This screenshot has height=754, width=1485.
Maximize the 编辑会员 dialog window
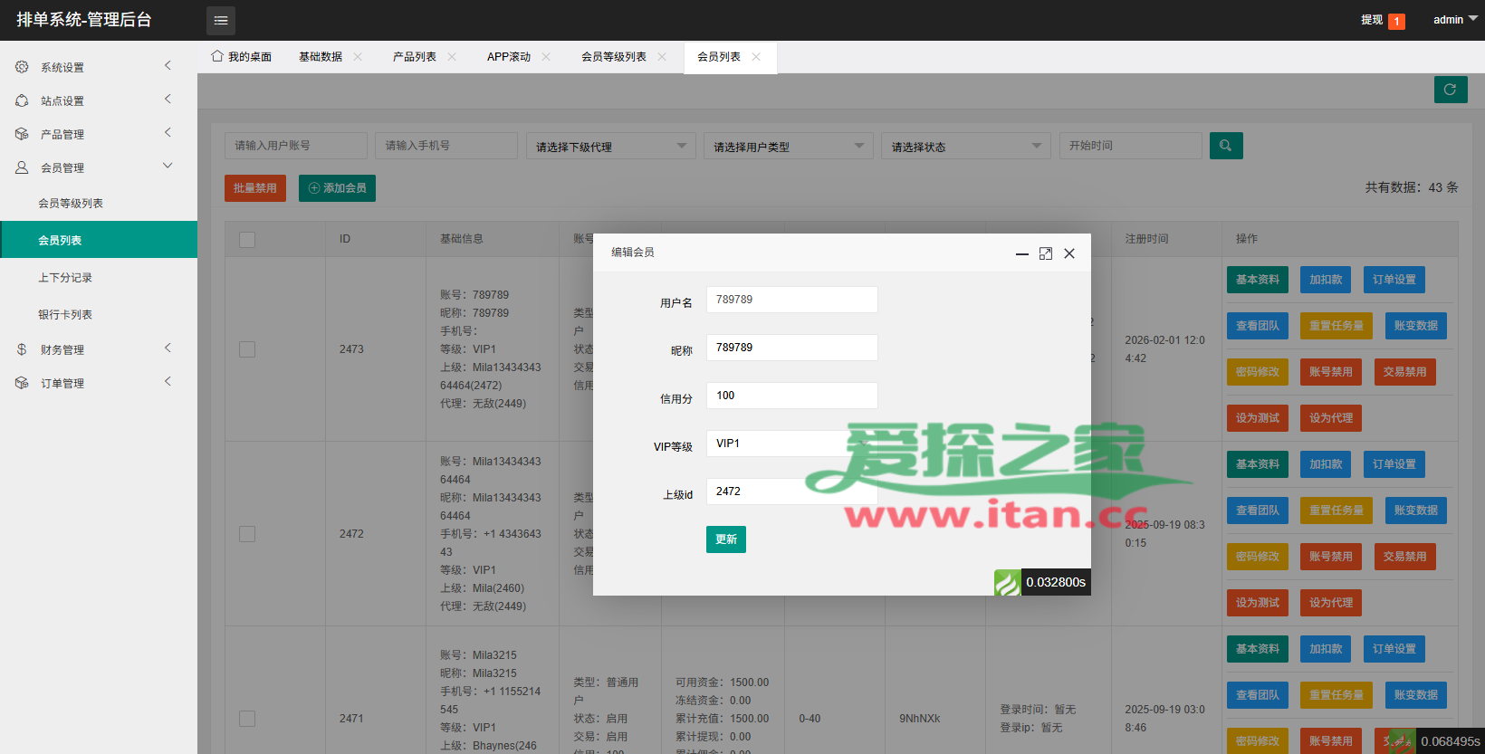[x=1046, y=253]
